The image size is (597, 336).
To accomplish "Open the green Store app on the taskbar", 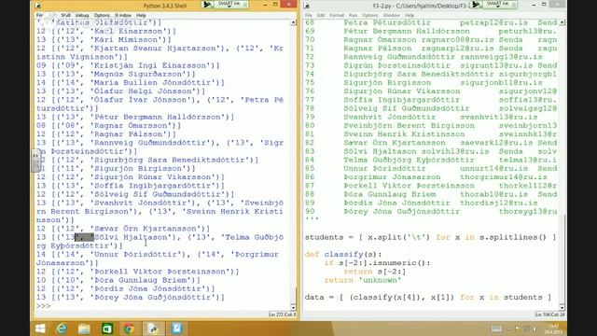I will (107, 328).
